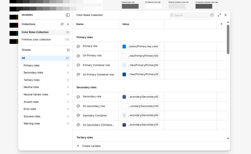The image size is (251, 154).
Task: Select the On secondary role variable name
Action: click(94, 106)
